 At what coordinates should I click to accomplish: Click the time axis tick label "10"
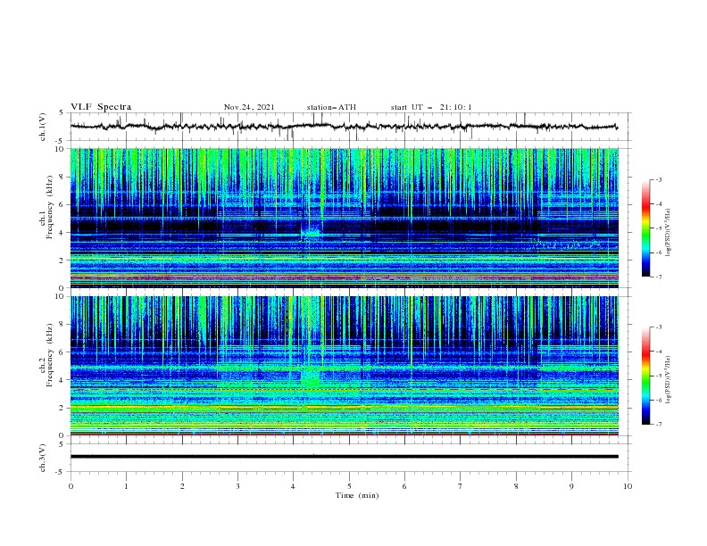(x=628, y=486)
